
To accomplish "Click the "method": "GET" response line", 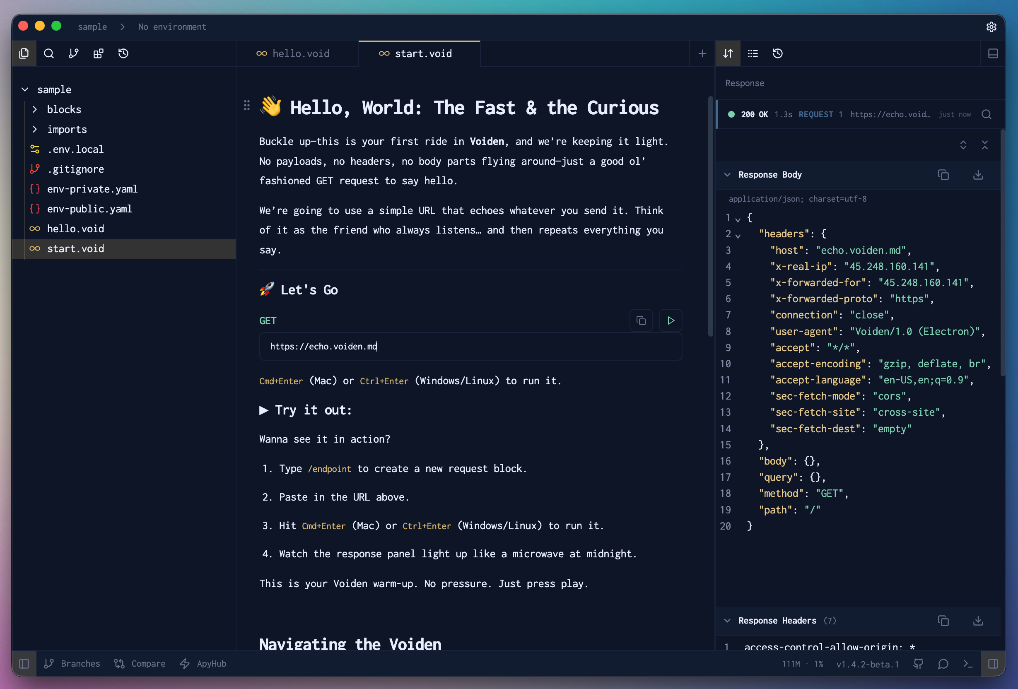I will (x=803, y=494).
